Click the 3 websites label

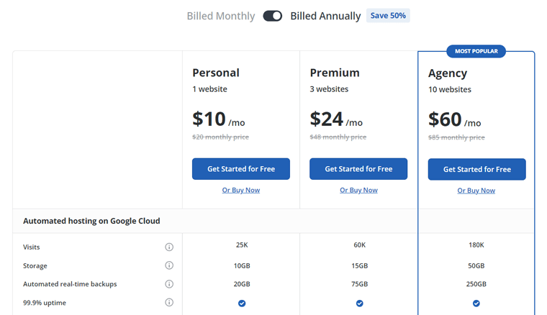pos(329,89)
